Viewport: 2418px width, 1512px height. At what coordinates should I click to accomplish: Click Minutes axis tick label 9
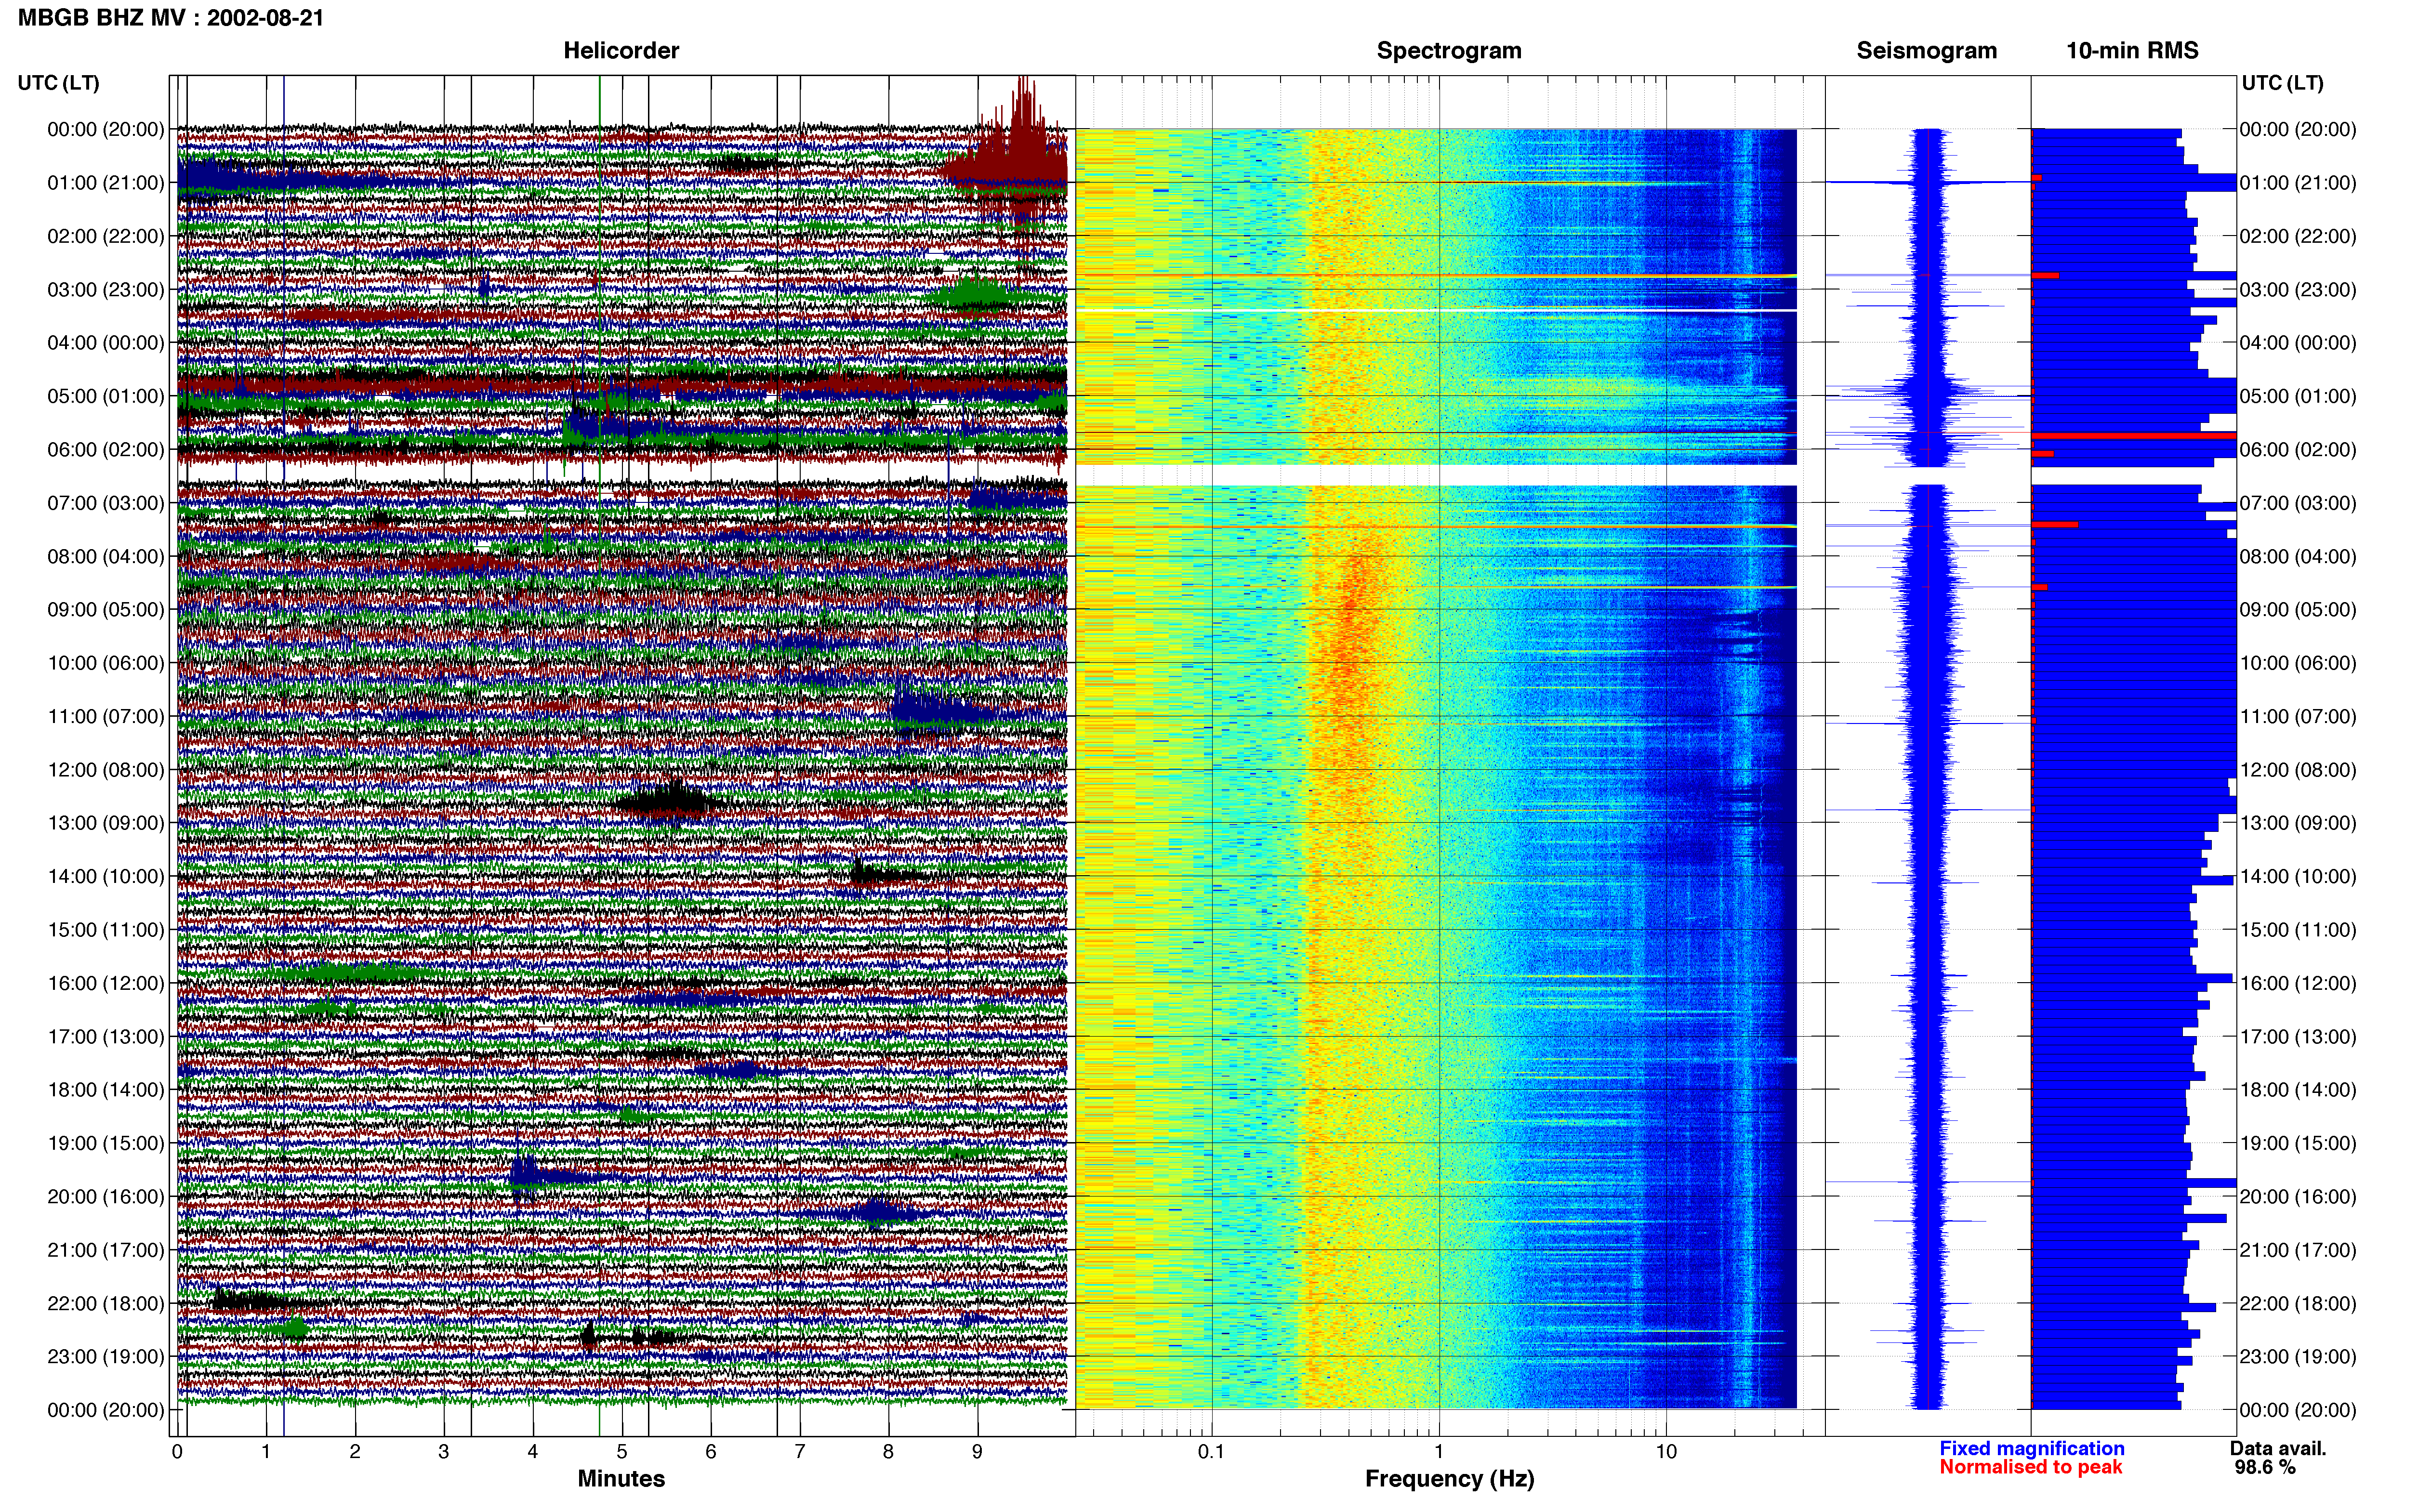tap(977, 1451)
